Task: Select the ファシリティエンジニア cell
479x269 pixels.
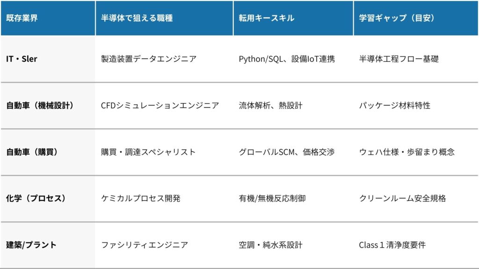Action: pyautogui.click(x=145, y=245)
